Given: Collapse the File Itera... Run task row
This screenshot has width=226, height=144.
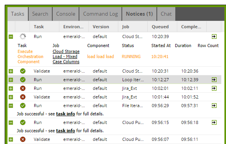Looking at the screenshot, I should click(x=11, y=106).
